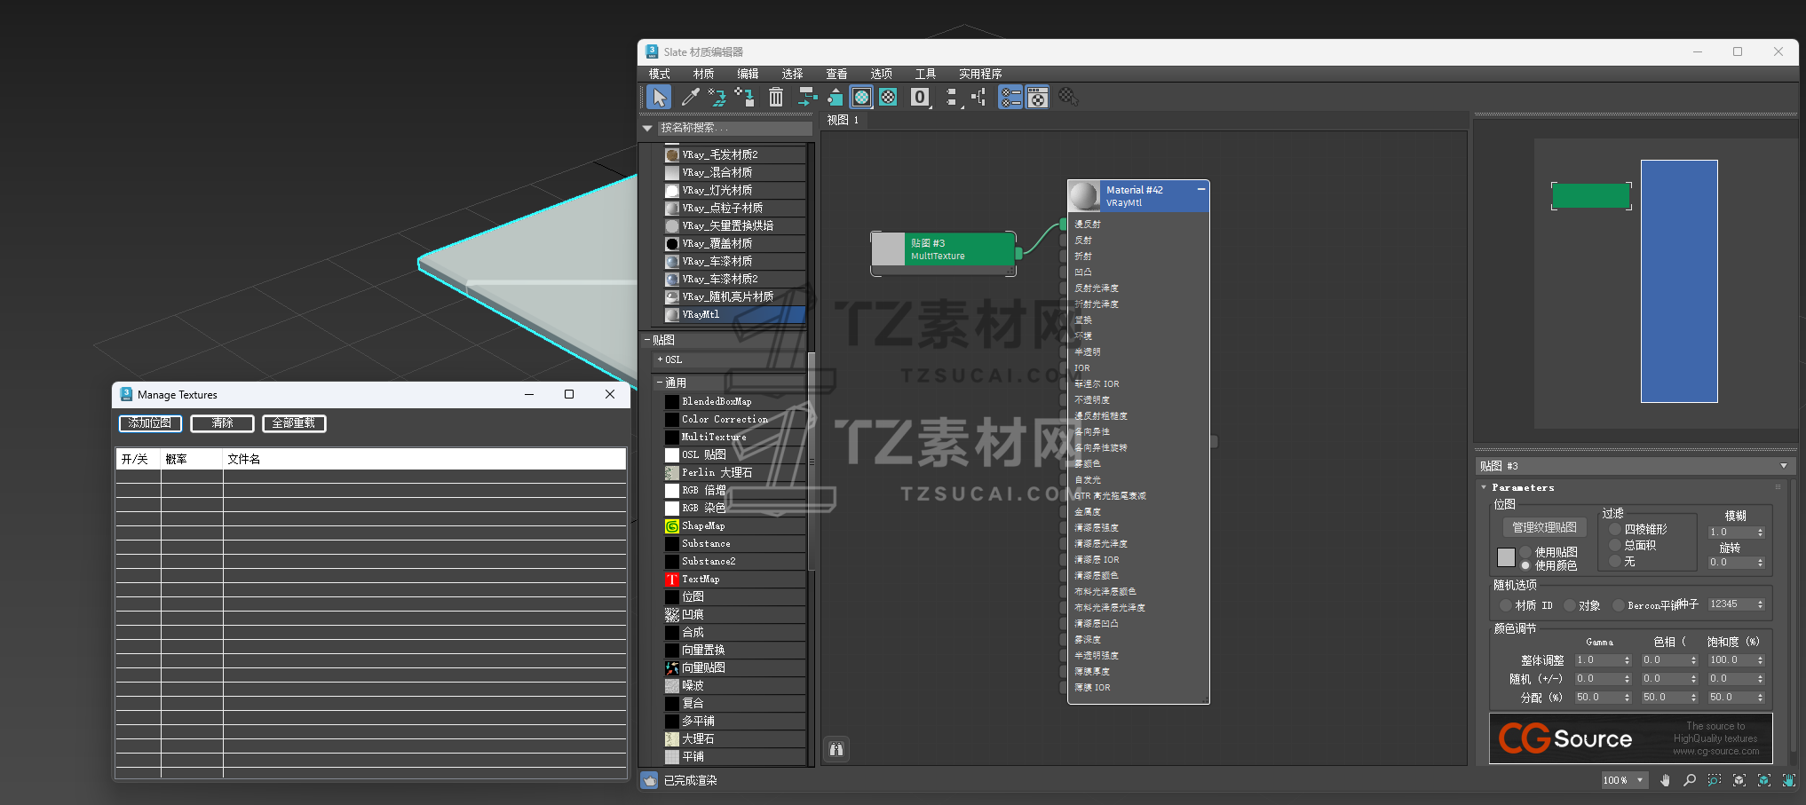Image resolution: width=1806 pixels, height=805 pixels.
Task: Click the trash delete-selected icon
Action: tap(775, 97)
